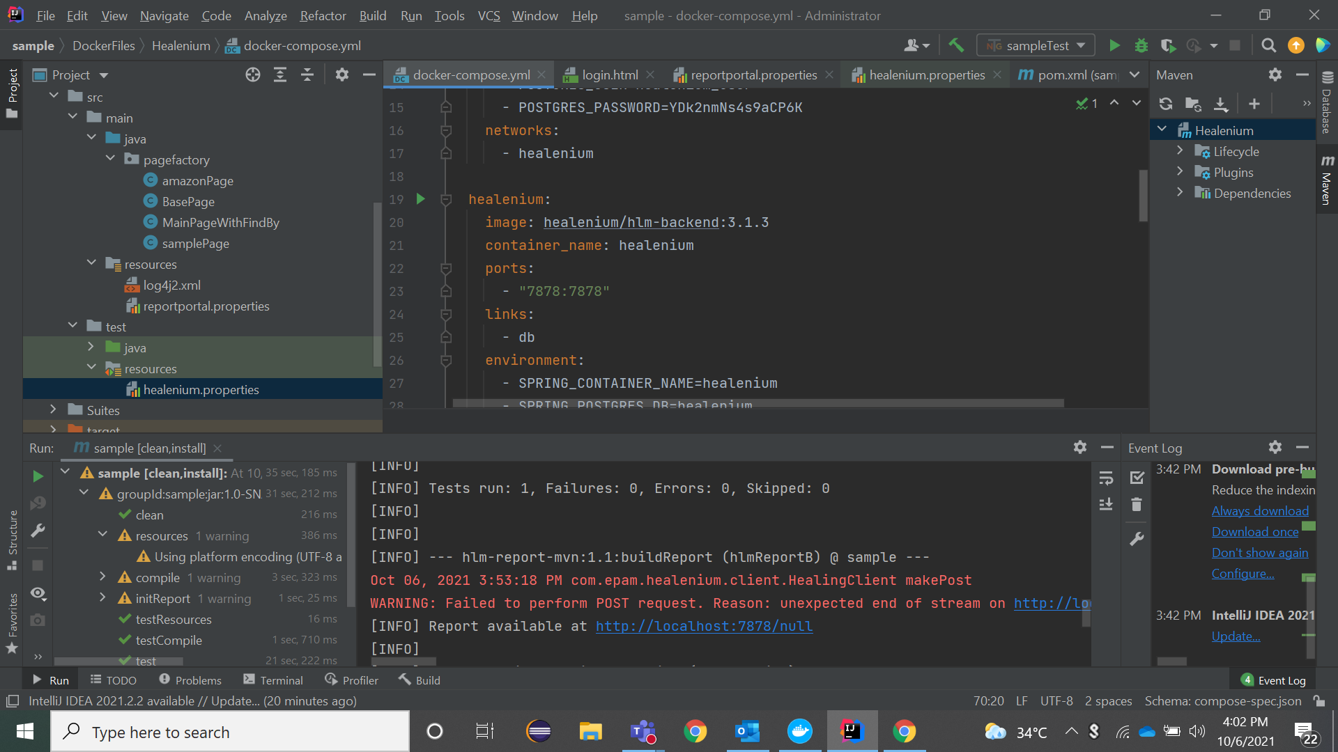Click the Always download link
The height and width of the screenshot is (752, 1338).
tap(1259, 511)
